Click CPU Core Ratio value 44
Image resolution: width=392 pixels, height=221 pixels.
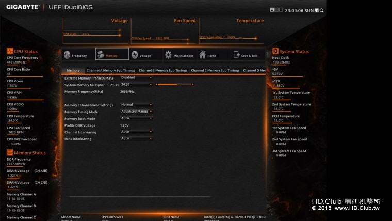[8, 74]
